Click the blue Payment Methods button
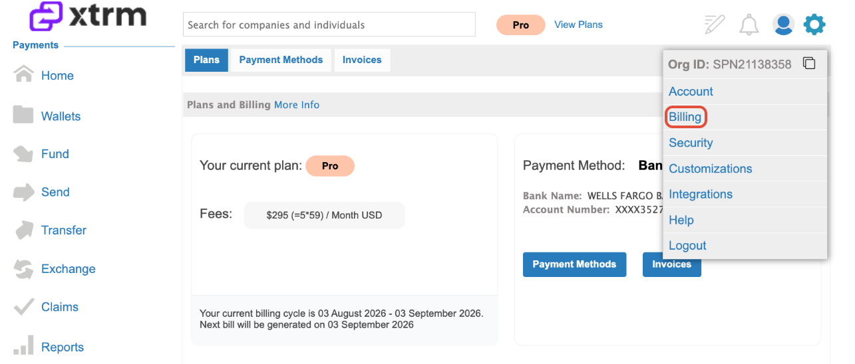Screen dimensions: 855x364 click(574, 264)
